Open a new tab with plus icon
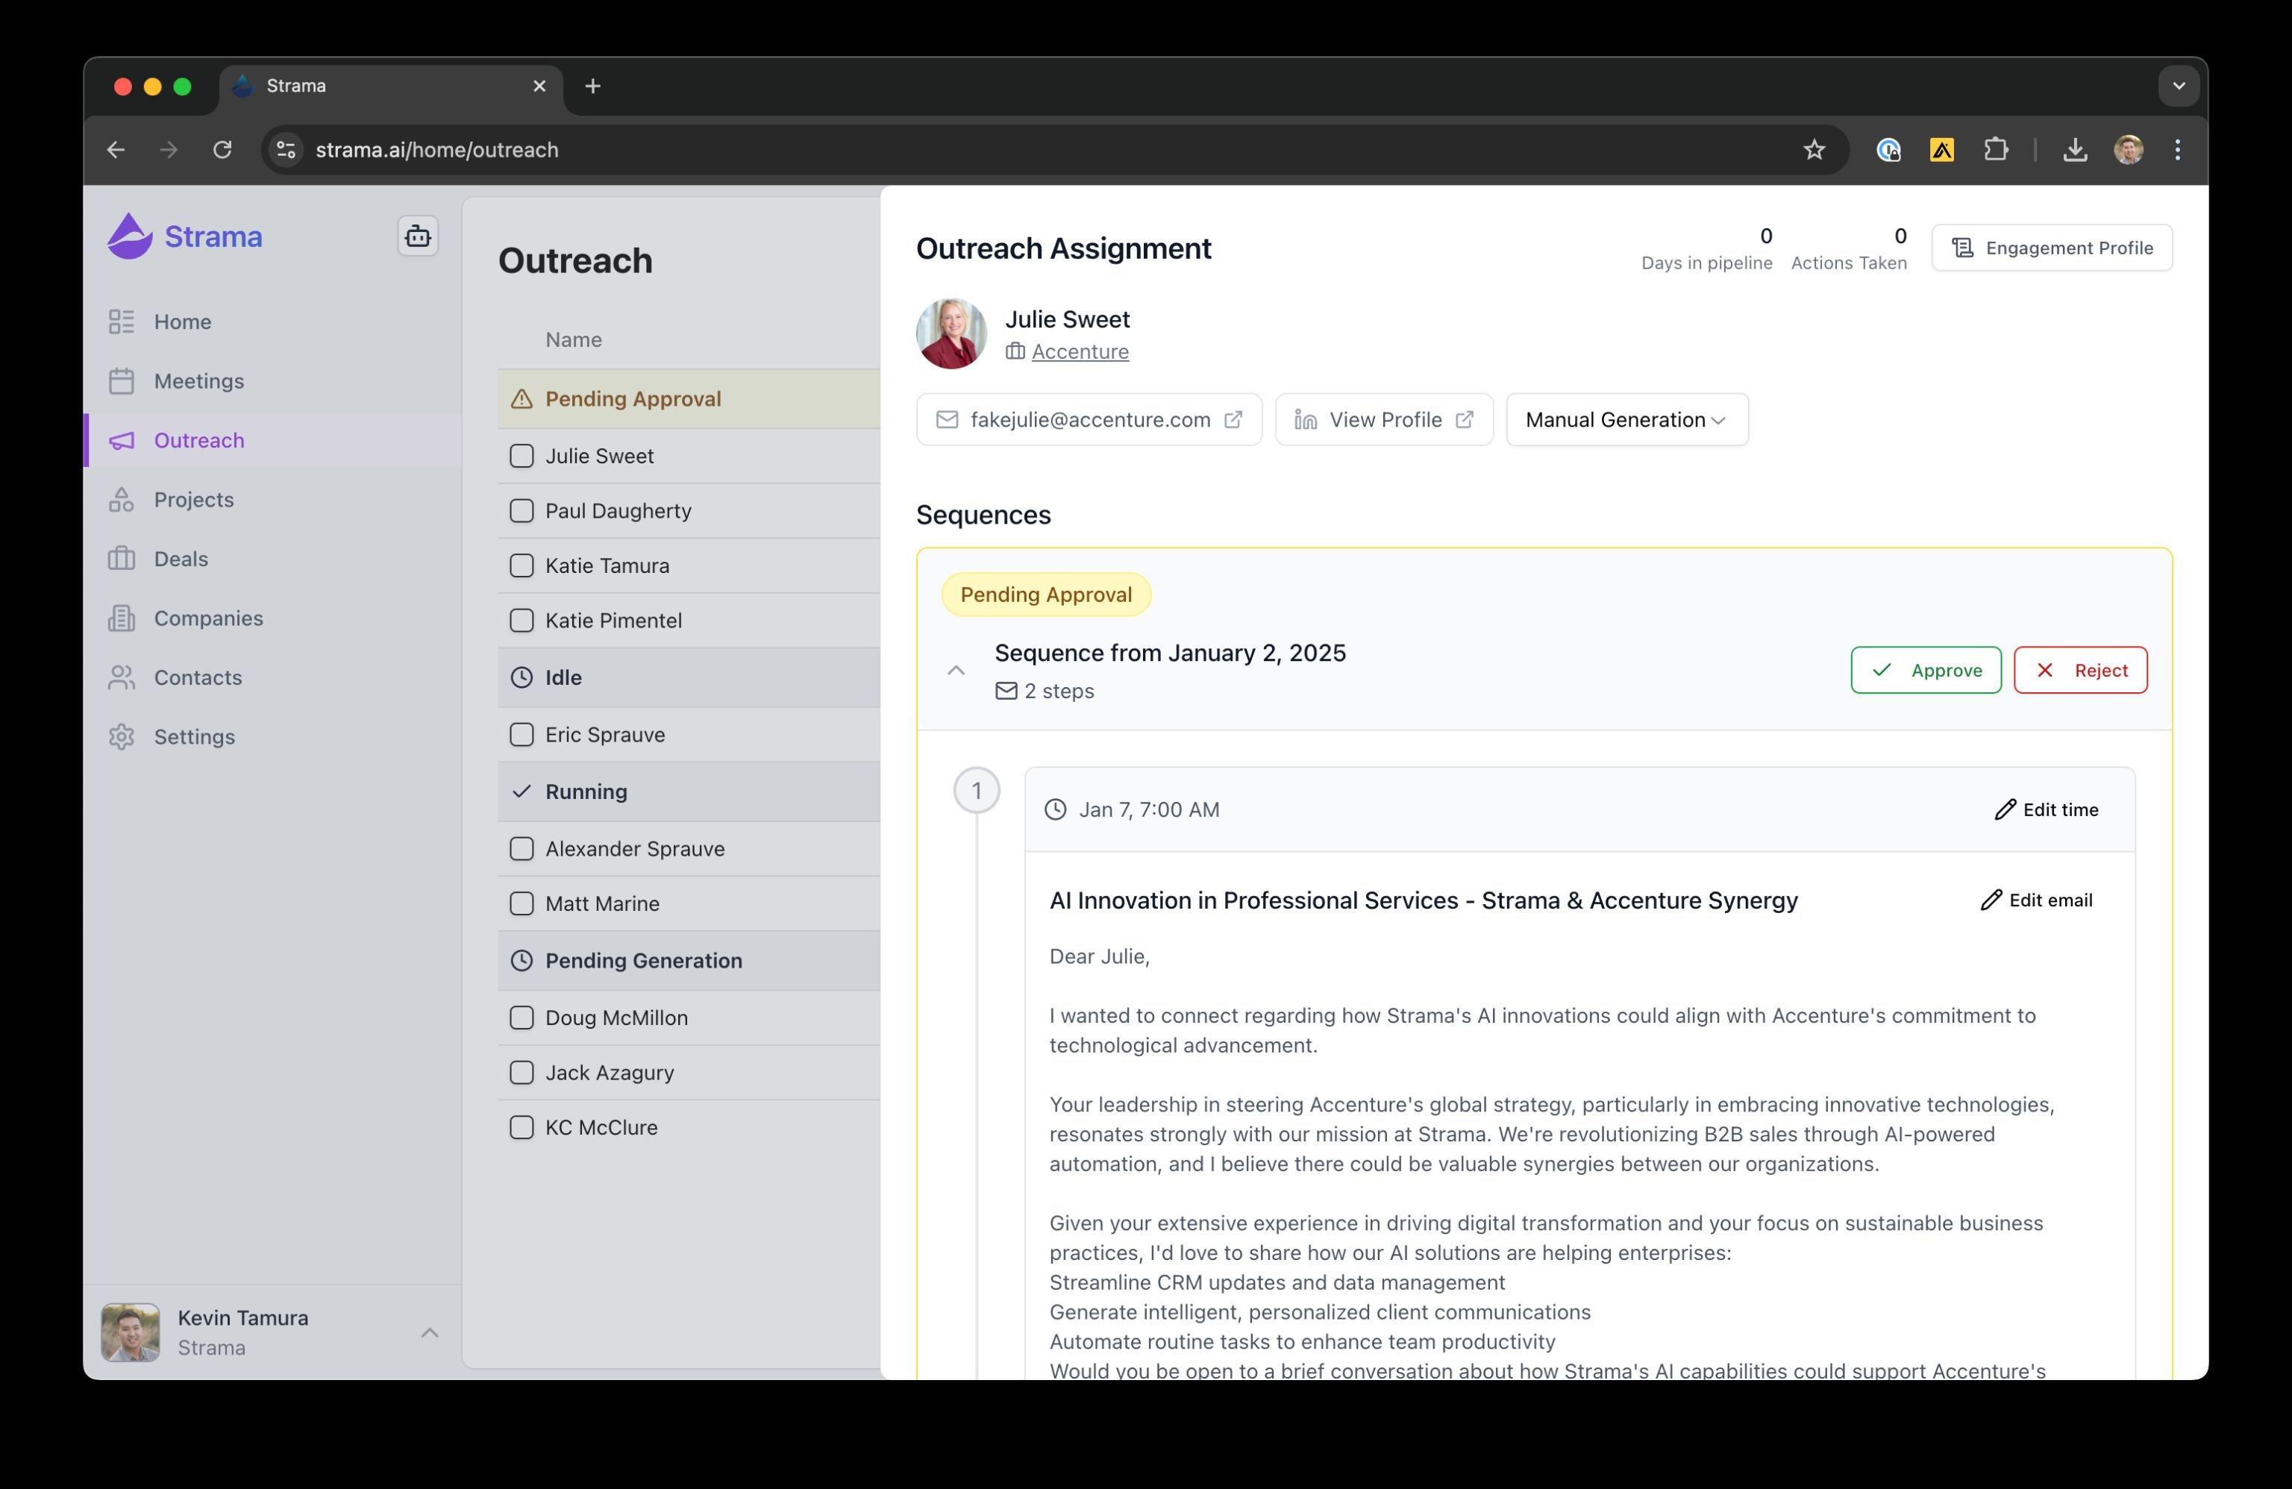Screen dimensions: 2292x1489 [x=593, y=86]
